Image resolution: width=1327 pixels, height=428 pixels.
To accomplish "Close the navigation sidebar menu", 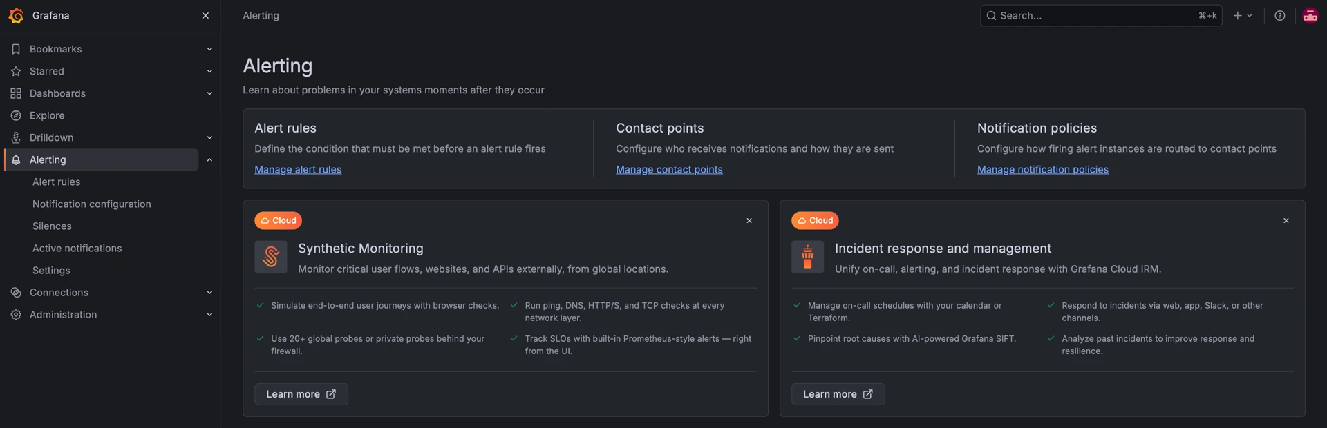I will [205, 15].
